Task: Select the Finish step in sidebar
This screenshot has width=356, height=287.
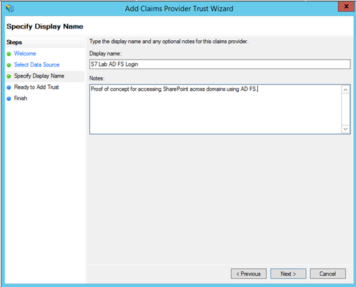Action: (21, 98)
